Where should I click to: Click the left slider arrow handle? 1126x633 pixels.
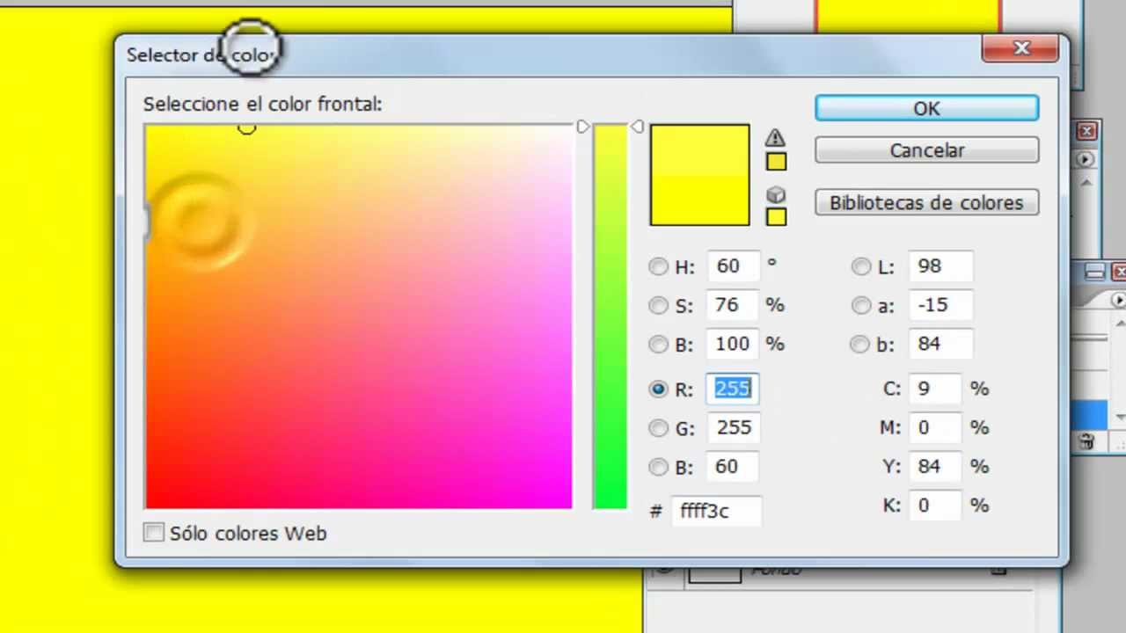[x=582, y=127]
